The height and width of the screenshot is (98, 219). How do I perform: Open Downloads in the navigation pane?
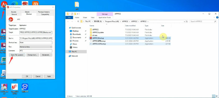click(x=77, y=34)
